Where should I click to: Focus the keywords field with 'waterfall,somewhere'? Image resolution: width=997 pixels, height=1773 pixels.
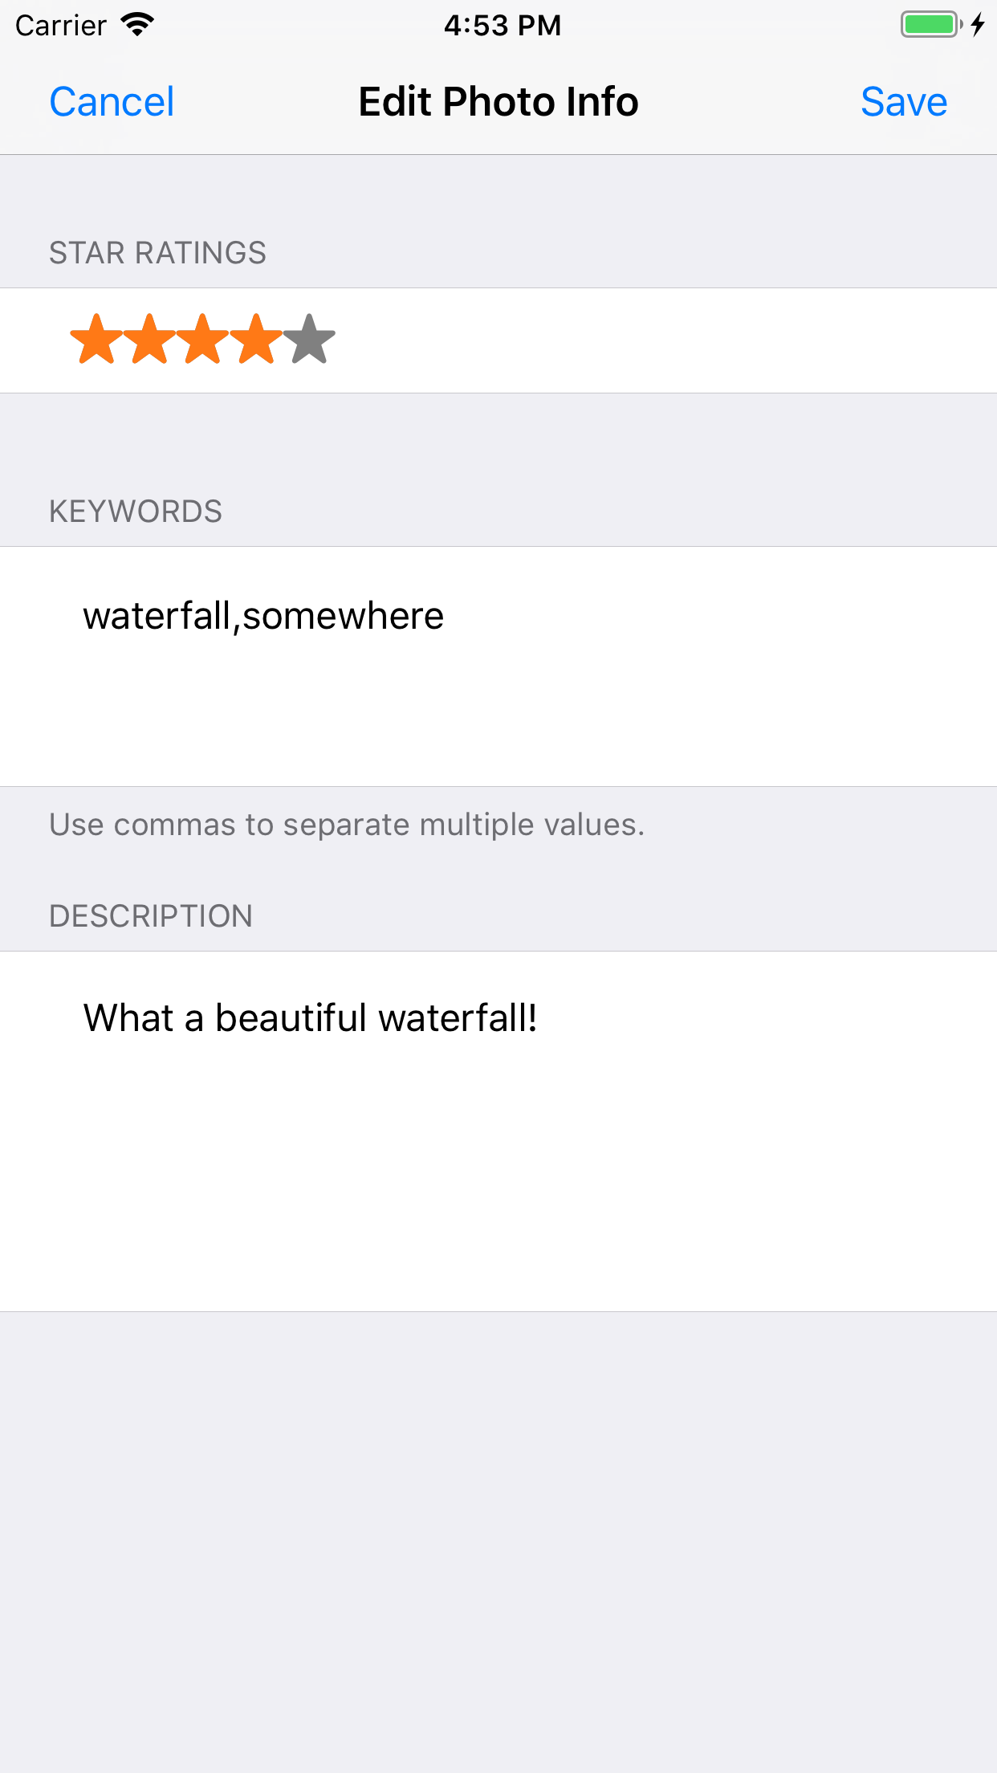pyautogui.click(x=498, y=665)
